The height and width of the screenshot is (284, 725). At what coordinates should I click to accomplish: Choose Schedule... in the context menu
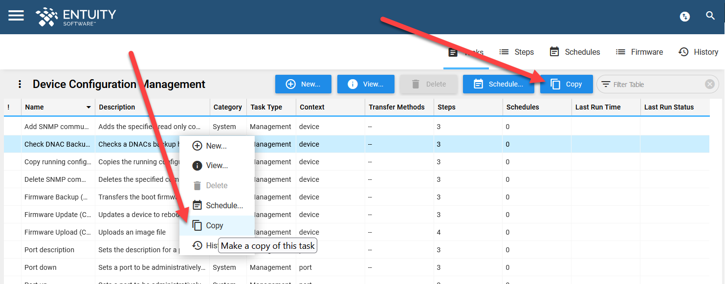[x=217, y=205]
